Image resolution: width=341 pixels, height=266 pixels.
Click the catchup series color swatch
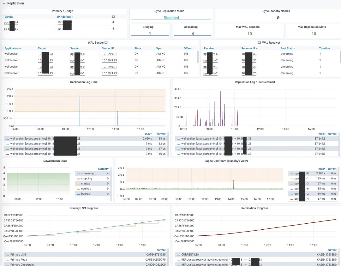pyautogui.click(x=79, y=189)
